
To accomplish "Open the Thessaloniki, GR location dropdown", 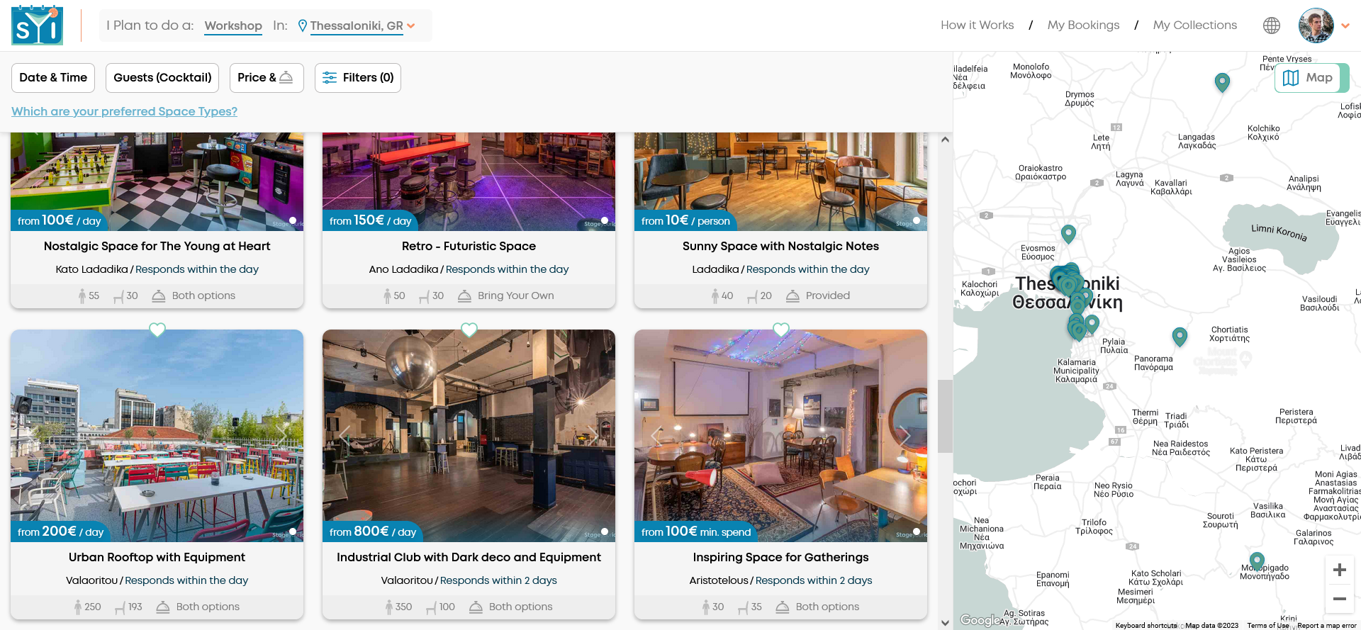I will point(357,26).
